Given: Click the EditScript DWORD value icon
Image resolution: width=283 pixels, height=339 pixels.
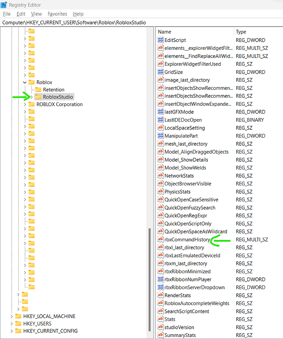Looking at the screenshot, I should 160,40.
